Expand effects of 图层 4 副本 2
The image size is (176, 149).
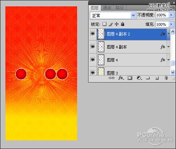[x=168, y=34]
